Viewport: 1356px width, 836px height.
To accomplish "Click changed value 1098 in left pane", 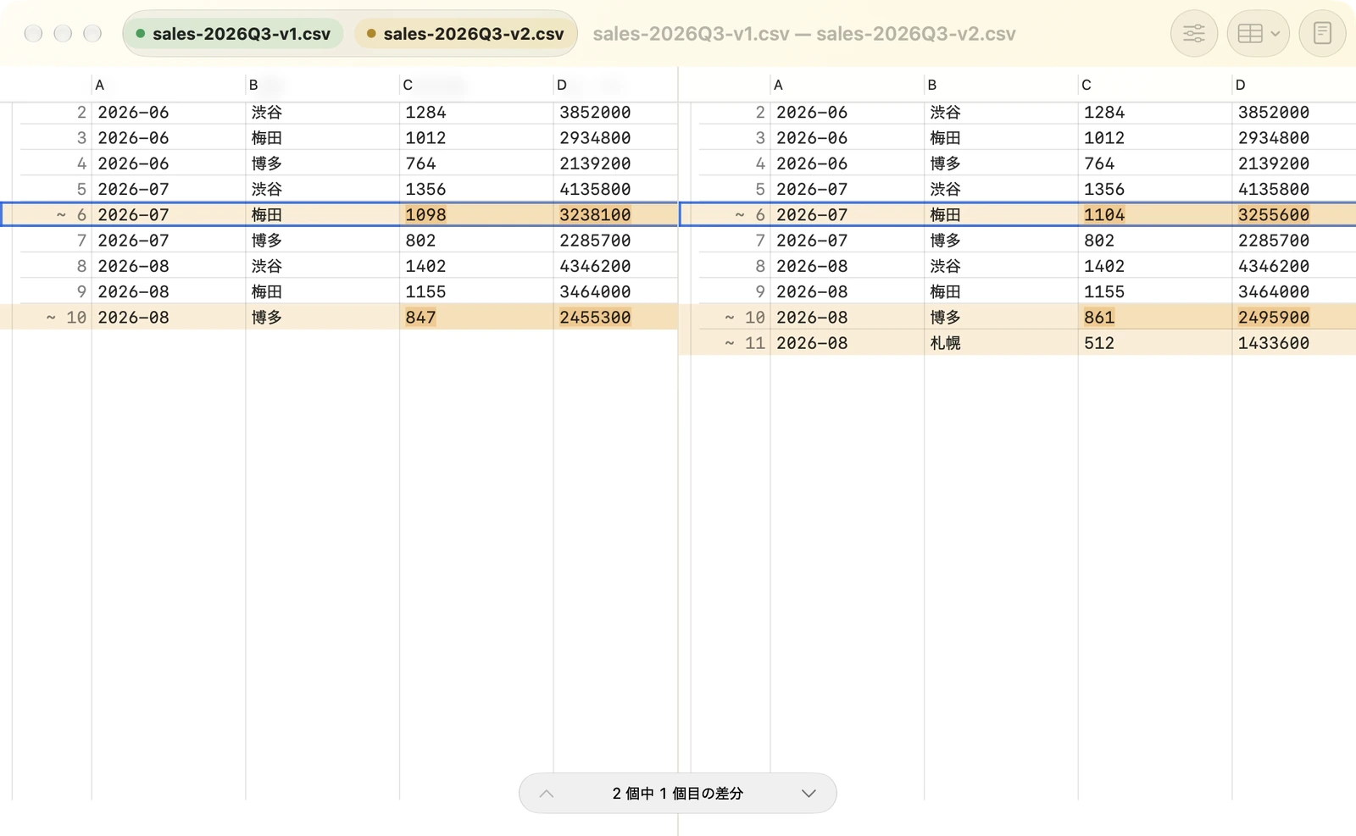I will pos(425,215).
